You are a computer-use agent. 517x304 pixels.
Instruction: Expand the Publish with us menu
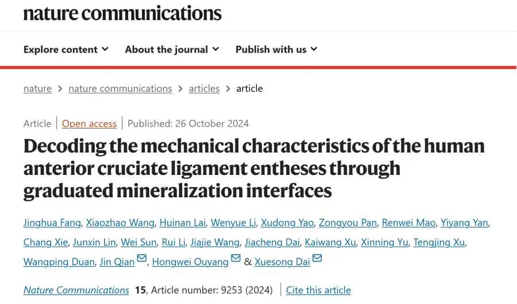tap(276, 49)
